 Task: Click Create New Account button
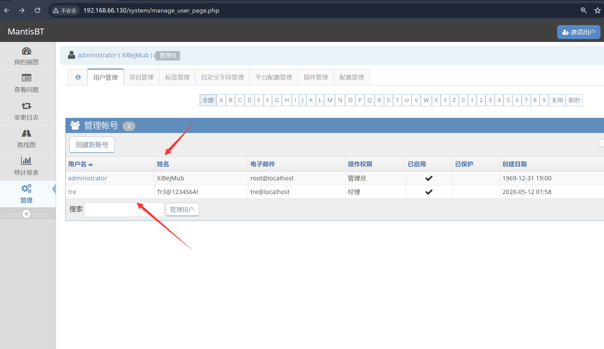tap(92, 145)
